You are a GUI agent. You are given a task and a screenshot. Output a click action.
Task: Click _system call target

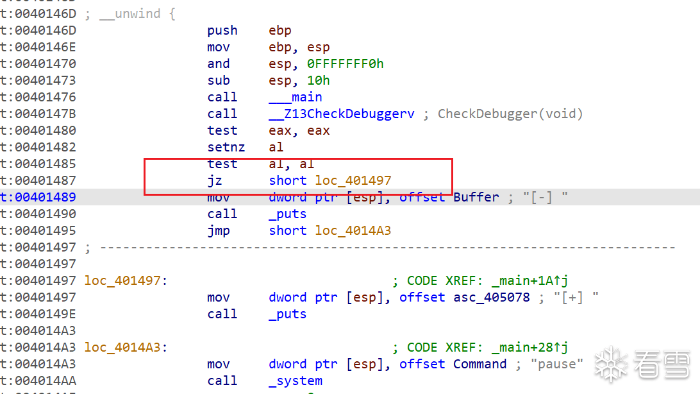point(296,381)
